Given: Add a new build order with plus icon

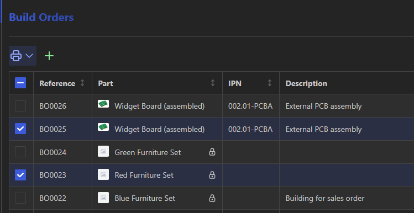Looking at the screenshot, I should pos(49,56).
